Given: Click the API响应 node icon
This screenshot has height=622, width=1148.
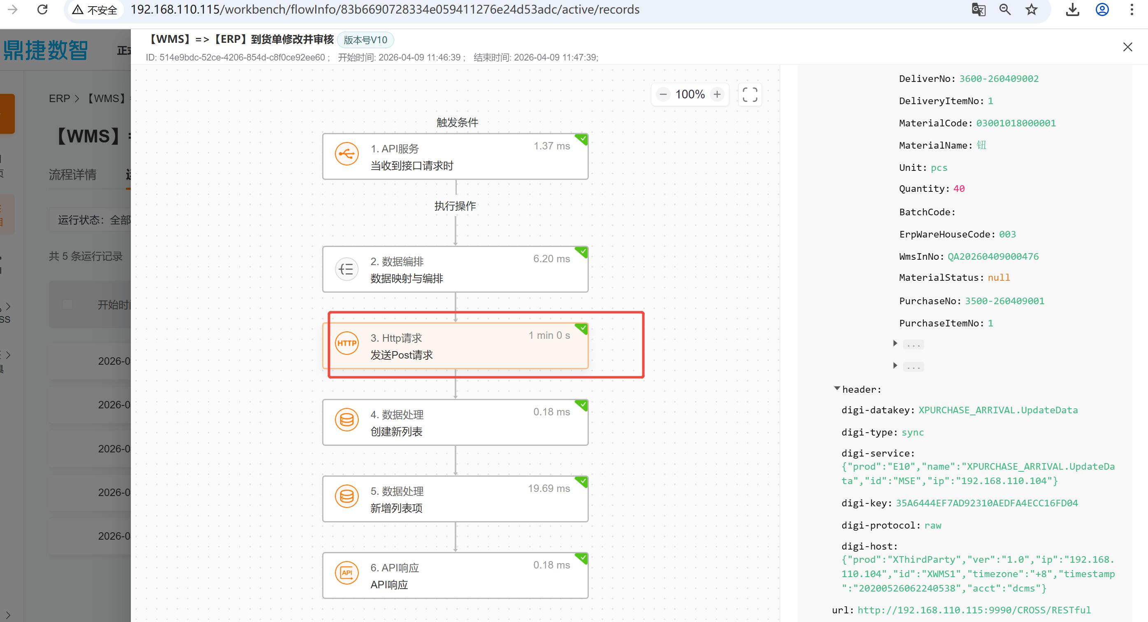Looking at the screenshot, I should pyautogui.click(x=347, y=573).
